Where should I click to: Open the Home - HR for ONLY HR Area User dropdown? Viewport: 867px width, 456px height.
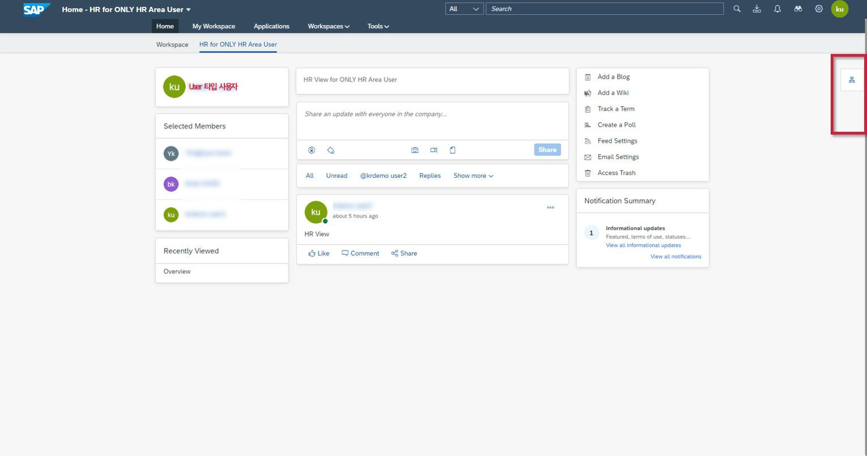[x=126, y=10]
